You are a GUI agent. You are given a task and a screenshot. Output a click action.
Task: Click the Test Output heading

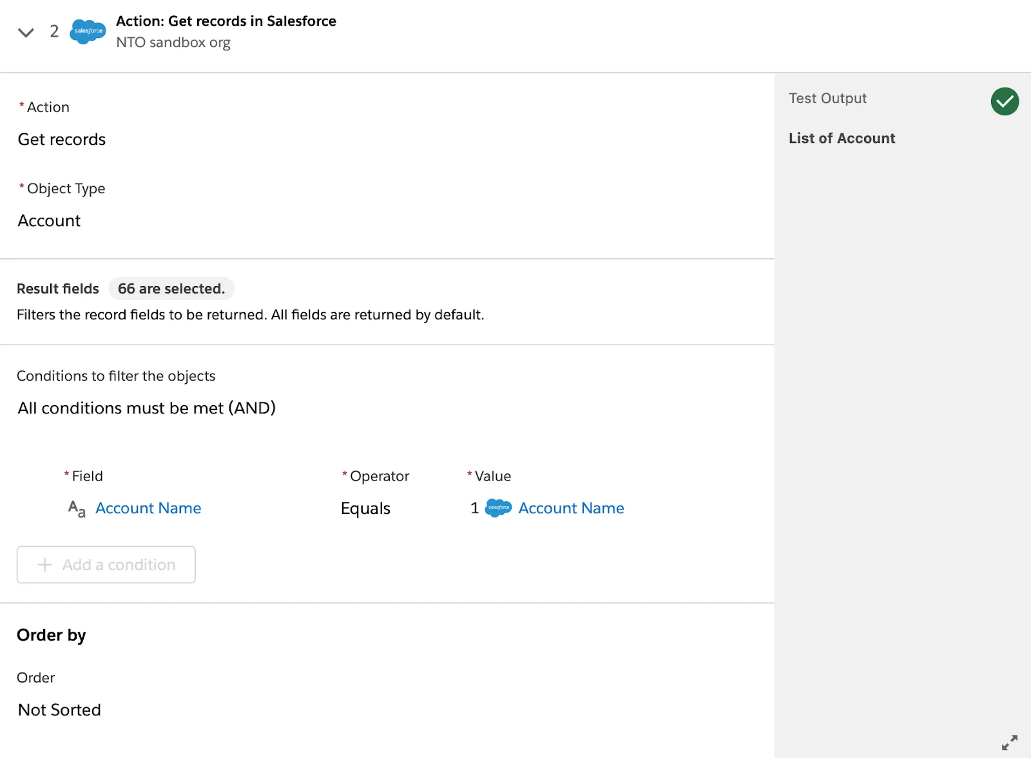827,99
